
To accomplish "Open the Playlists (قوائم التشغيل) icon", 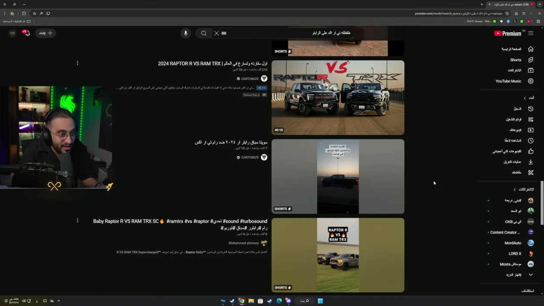I will pos(530,119).
